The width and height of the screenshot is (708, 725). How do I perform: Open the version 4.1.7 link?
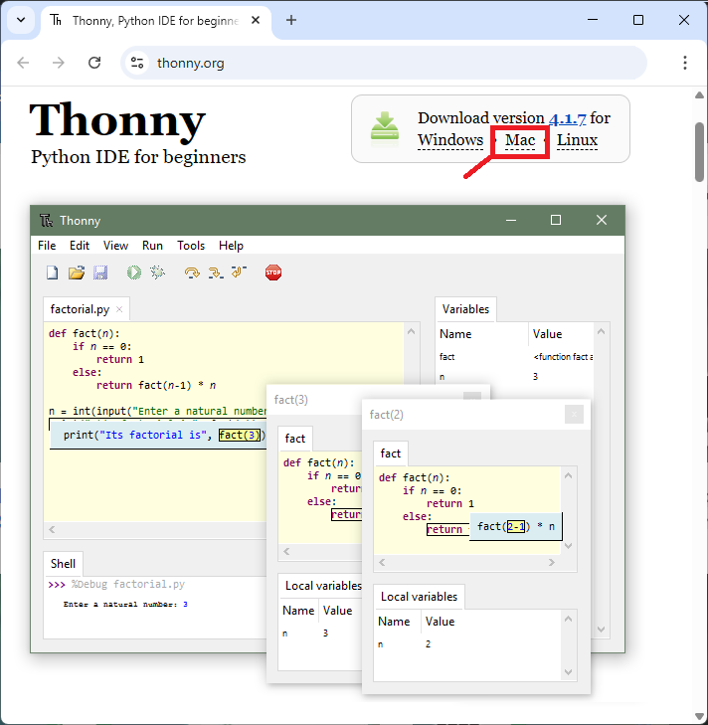pos(568,118)
